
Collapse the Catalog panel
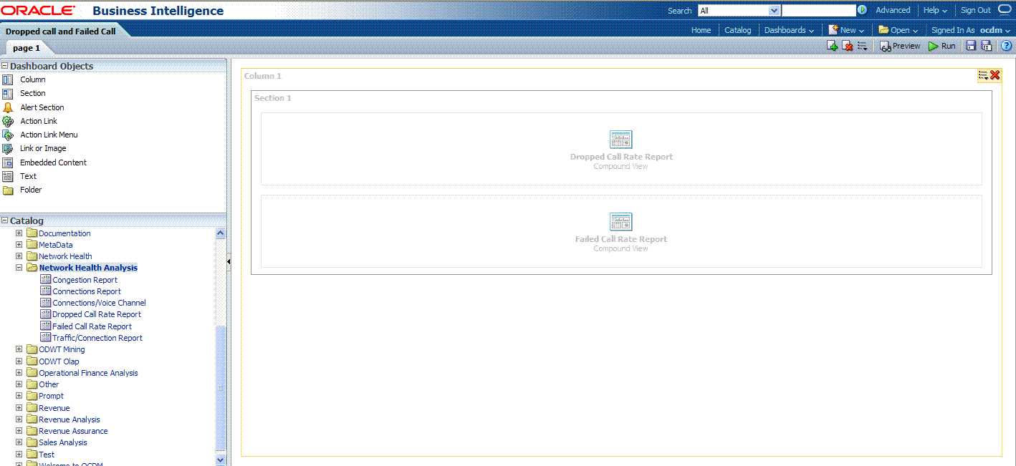[5, 220]
